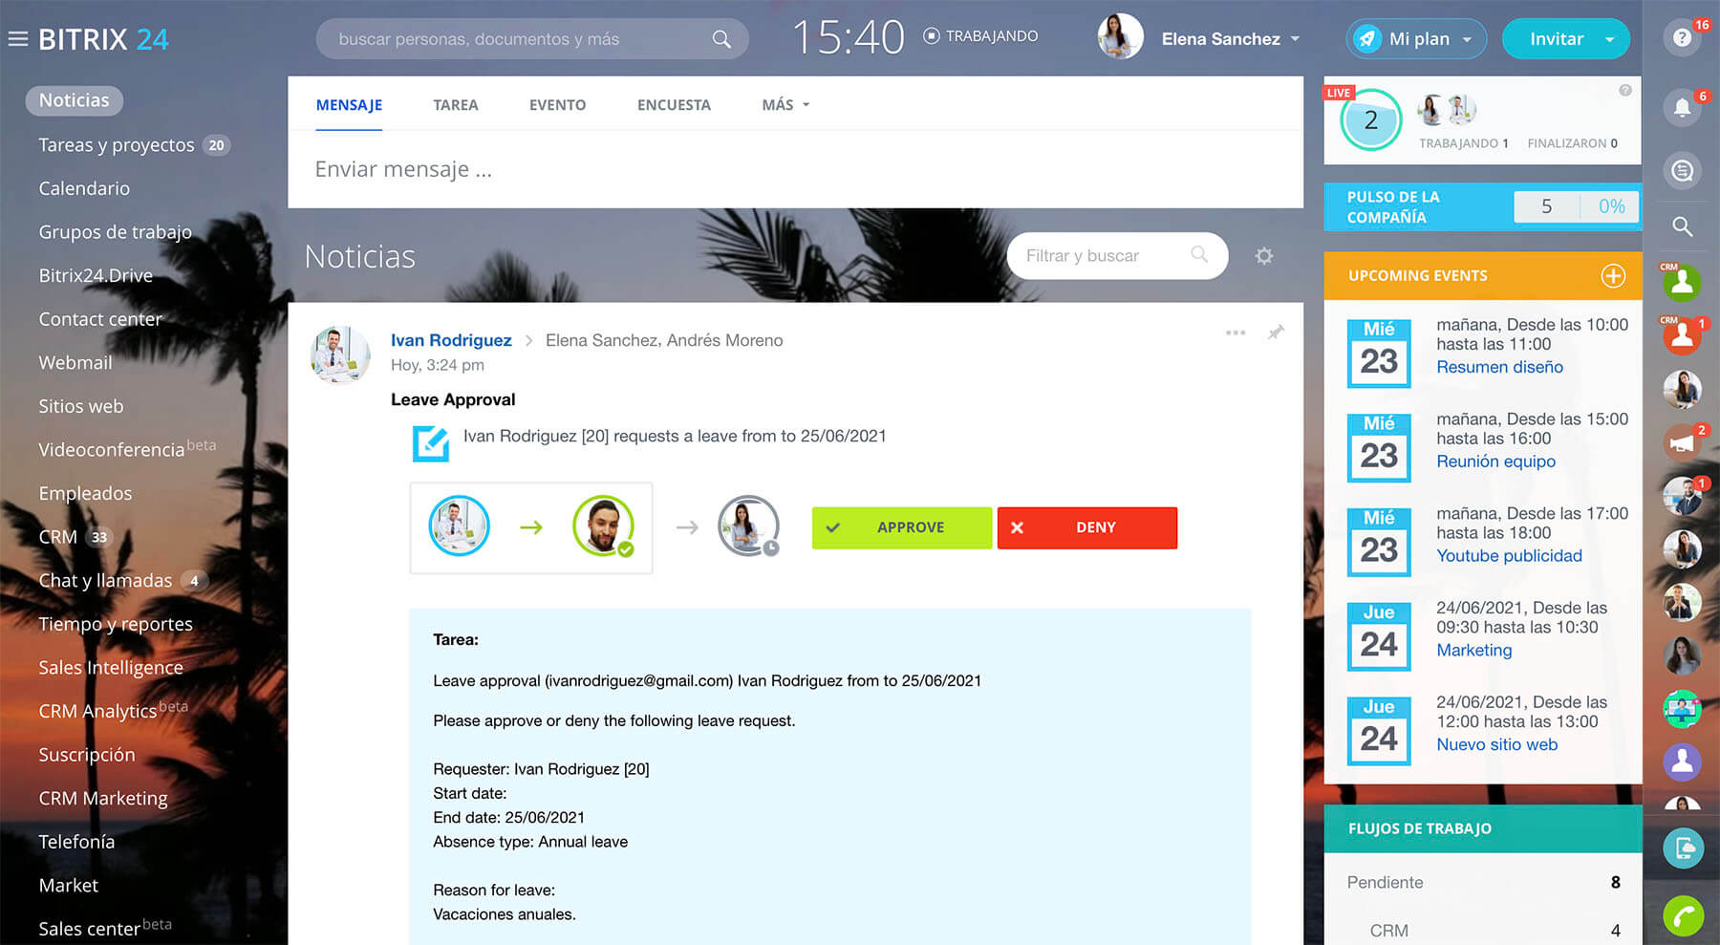Deny Ivan Rodriguez's leave request
1720x945 pixels.
[1086, 527]
